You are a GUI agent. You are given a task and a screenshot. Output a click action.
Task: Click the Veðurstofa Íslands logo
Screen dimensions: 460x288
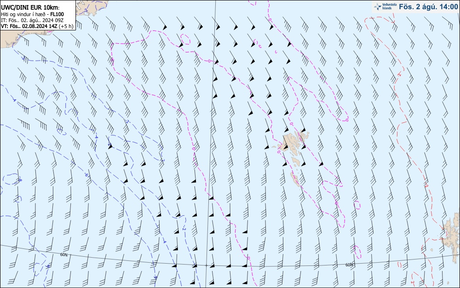point(385,6)
